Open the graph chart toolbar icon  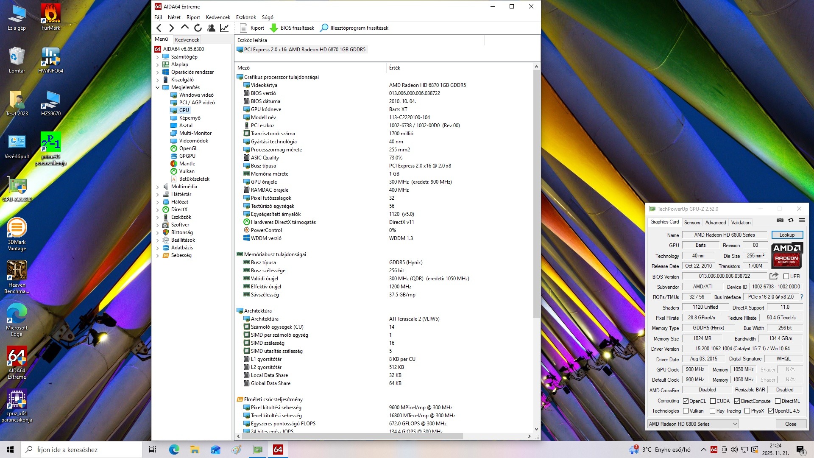224,28
